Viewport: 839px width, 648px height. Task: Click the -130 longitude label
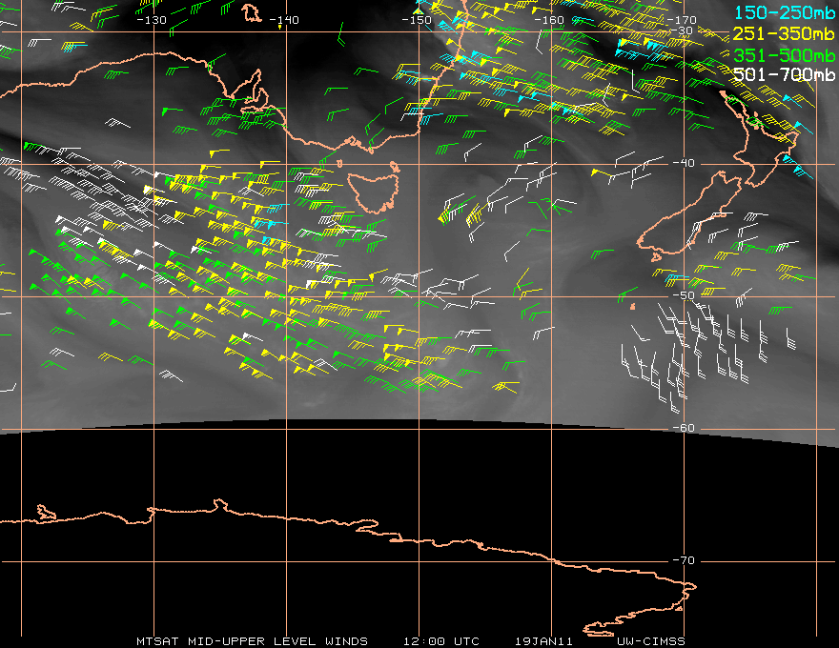click(152, 20)
